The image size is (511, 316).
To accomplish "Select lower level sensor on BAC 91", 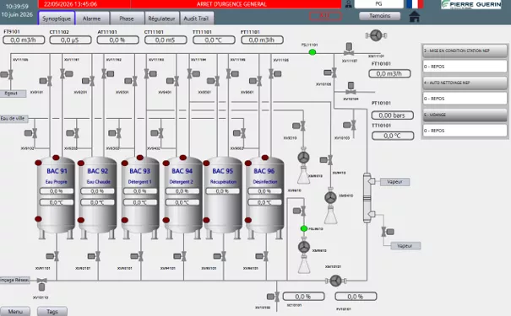I will (38, 219).
